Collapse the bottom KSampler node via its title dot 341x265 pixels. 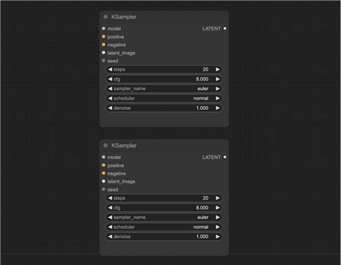[105, 145]
